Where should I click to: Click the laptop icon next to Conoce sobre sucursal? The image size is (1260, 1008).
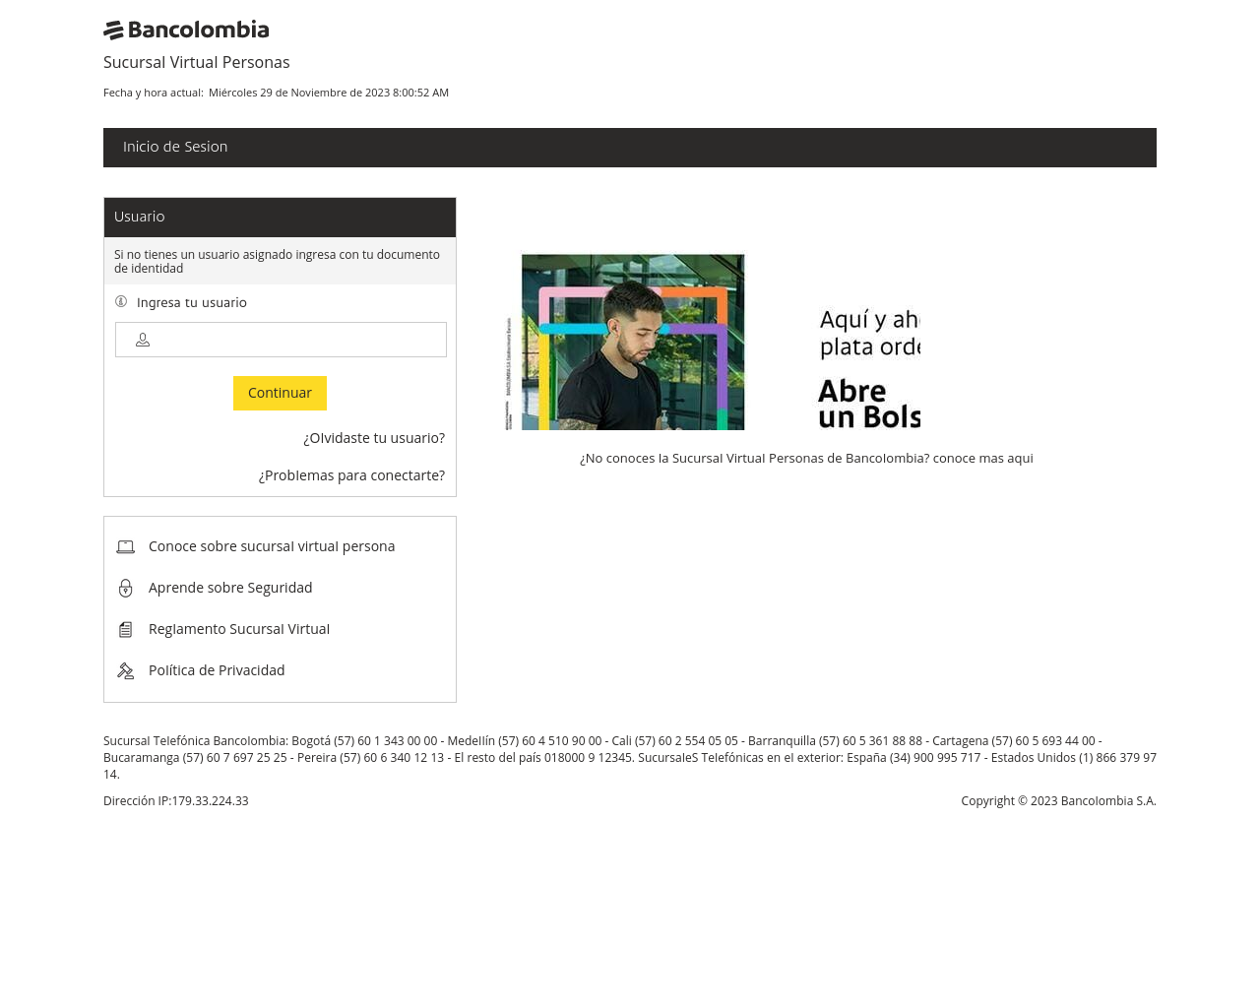pos(125,547)
